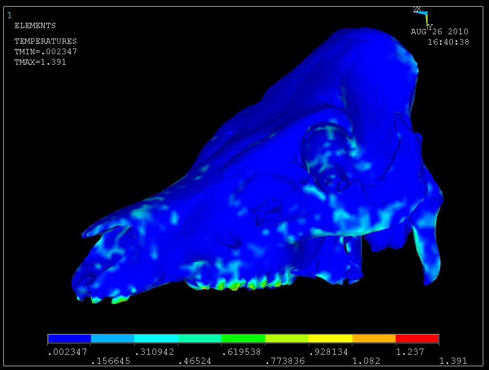Pick the cyan legend swatch
Image resolution: width=489 pixels, height=370 pixels.
156,339
